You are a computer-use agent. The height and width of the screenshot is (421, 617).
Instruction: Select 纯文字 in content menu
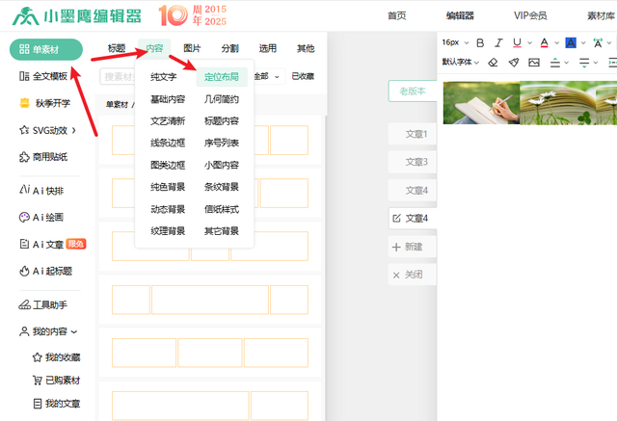(163, 77)
